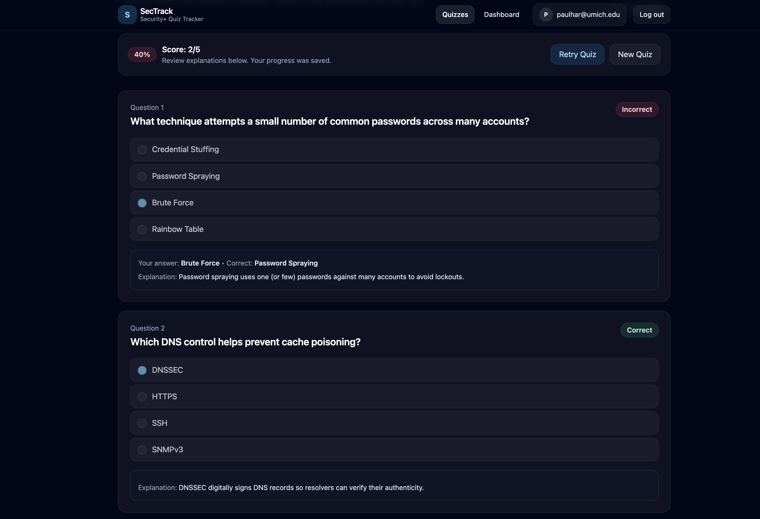Click the Retry Quiz button

click(577, 54)
